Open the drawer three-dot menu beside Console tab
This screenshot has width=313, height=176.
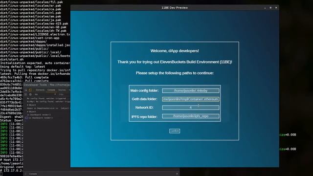tap(26, 174)
